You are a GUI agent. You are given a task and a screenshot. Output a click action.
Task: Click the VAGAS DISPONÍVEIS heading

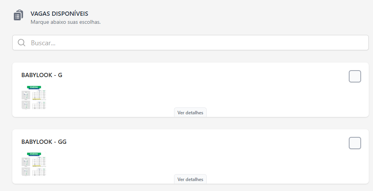point(59,14)
